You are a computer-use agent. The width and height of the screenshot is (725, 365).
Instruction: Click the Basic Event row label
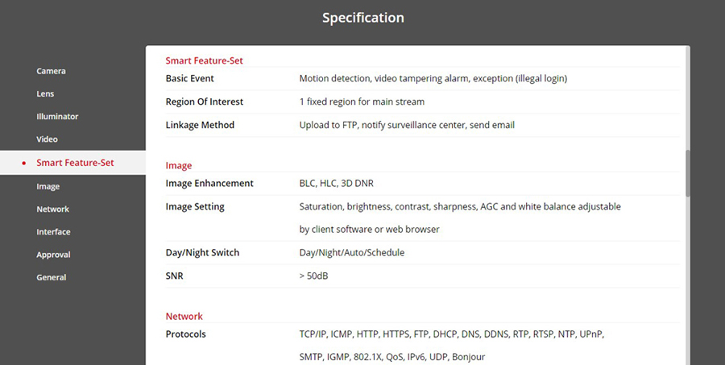189,79
